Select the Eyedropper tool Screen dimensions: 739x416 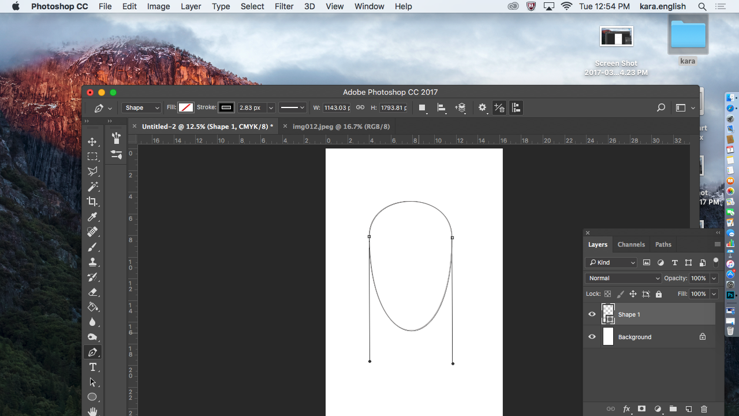[x=92, y=217]
